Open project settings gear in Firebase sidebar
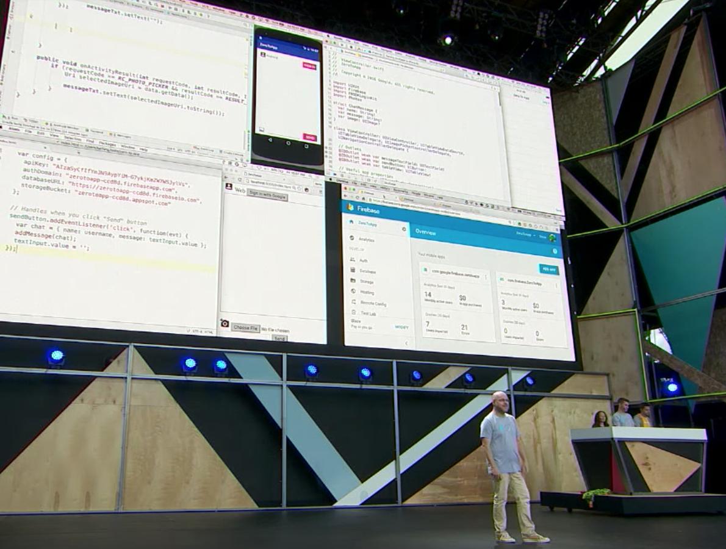The width and height of the screenshot is (726, 549). (404, 229)
